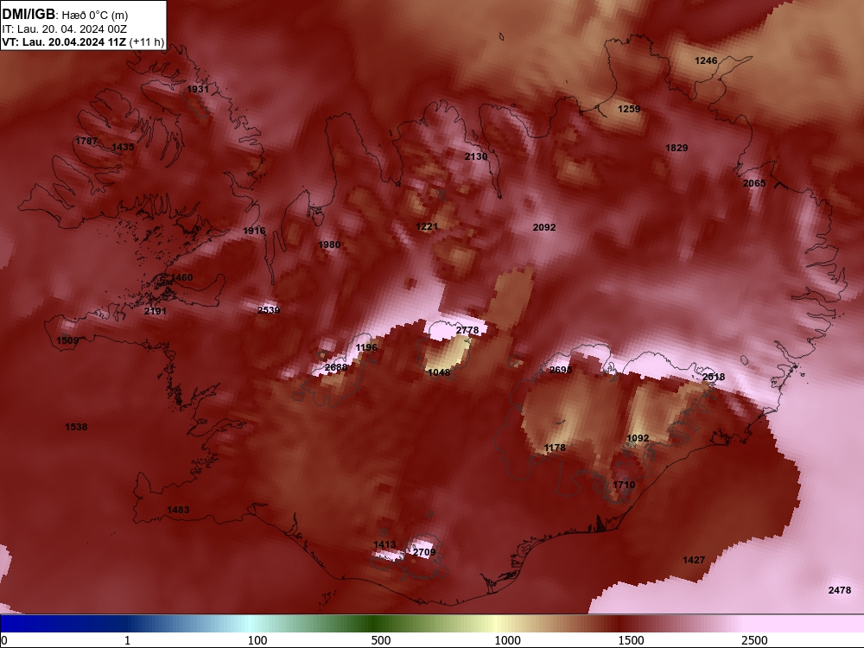Screen dimensions: 864x648
Task: Click the 1 label on the color scale
Action: (x=127, y=640)
